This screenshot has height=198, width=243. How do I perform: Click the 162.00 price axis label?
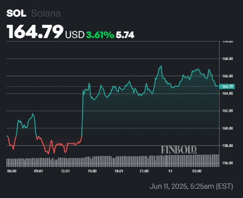tap(228, 111)
